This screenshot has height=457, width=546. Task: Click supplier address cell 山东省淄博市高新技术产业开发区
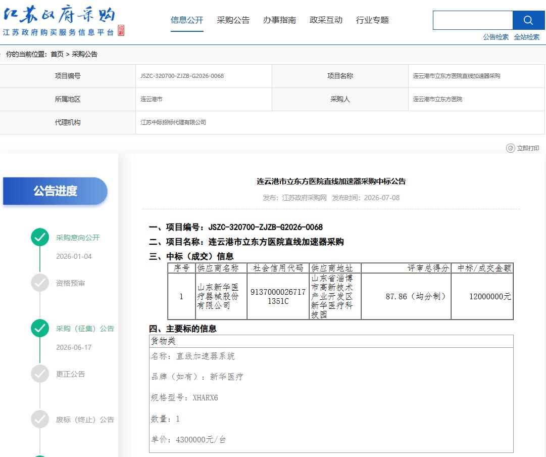[335, 296]
